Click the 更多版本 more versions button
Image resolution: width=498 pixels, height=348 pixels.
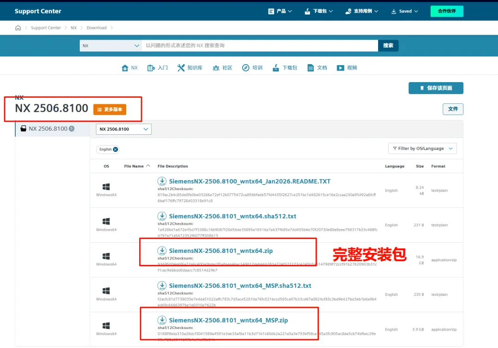pos(110,109)
